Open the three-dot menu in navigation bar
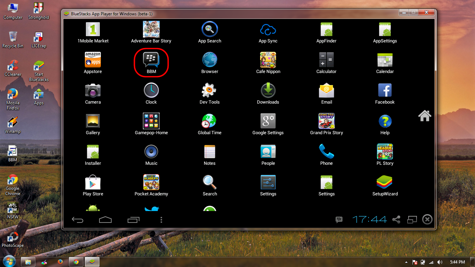 161,220
